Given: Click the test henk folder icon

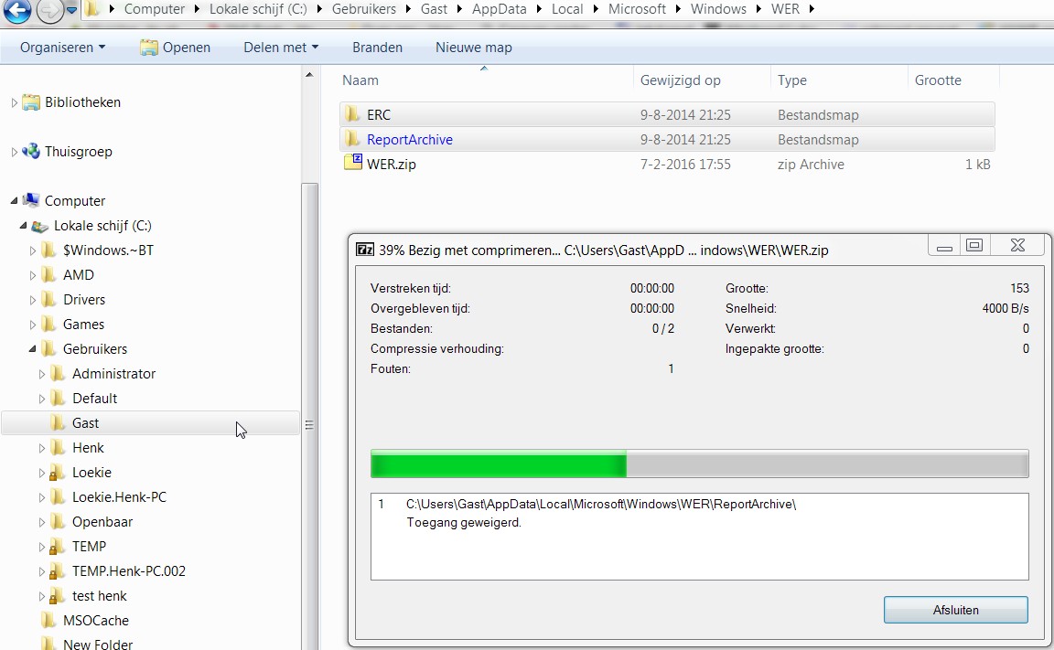Looking at the screenshot, I should (x=58, y=596).
